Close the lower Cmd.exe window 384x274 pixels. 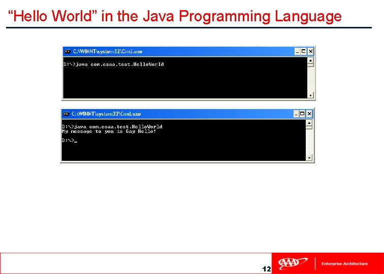pyautogui.click(x=309, y=114)
